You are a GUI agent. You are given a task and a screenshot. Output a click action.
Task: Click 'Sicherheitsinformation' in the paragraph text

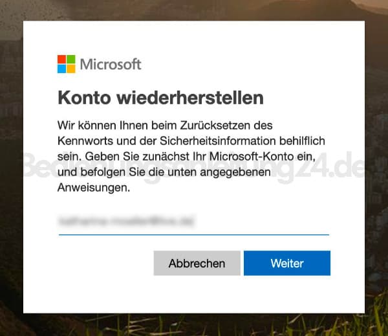[x=218, y=141]
